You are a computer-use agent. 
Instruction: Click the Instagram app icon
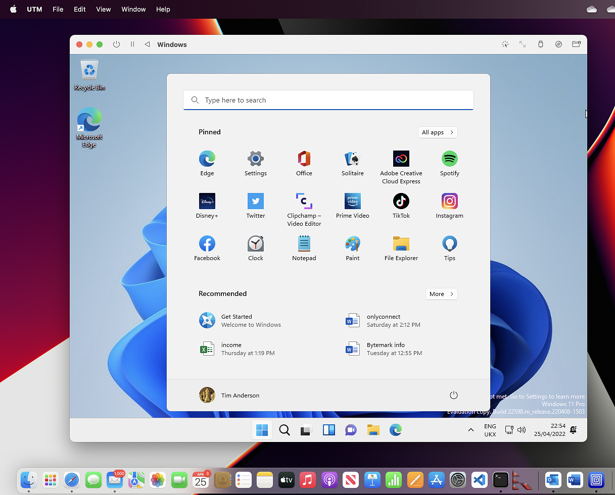tap(449, 202)
